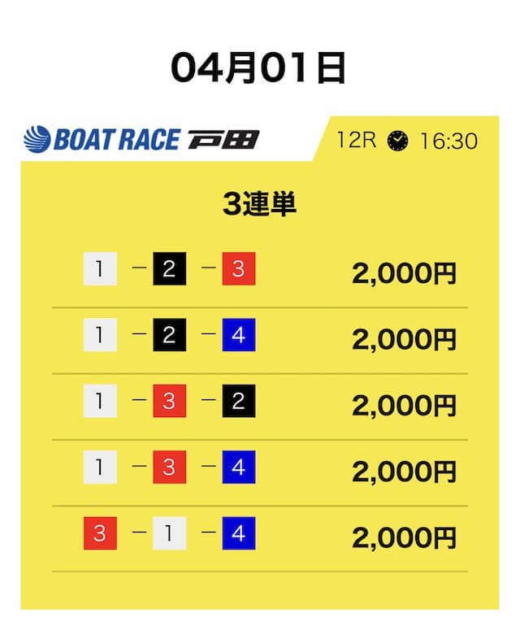Click the BOAT RACE logo text

[115, 139]
